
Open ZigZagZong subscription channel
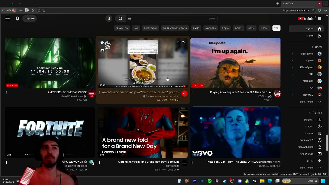[x=307, y=54]
